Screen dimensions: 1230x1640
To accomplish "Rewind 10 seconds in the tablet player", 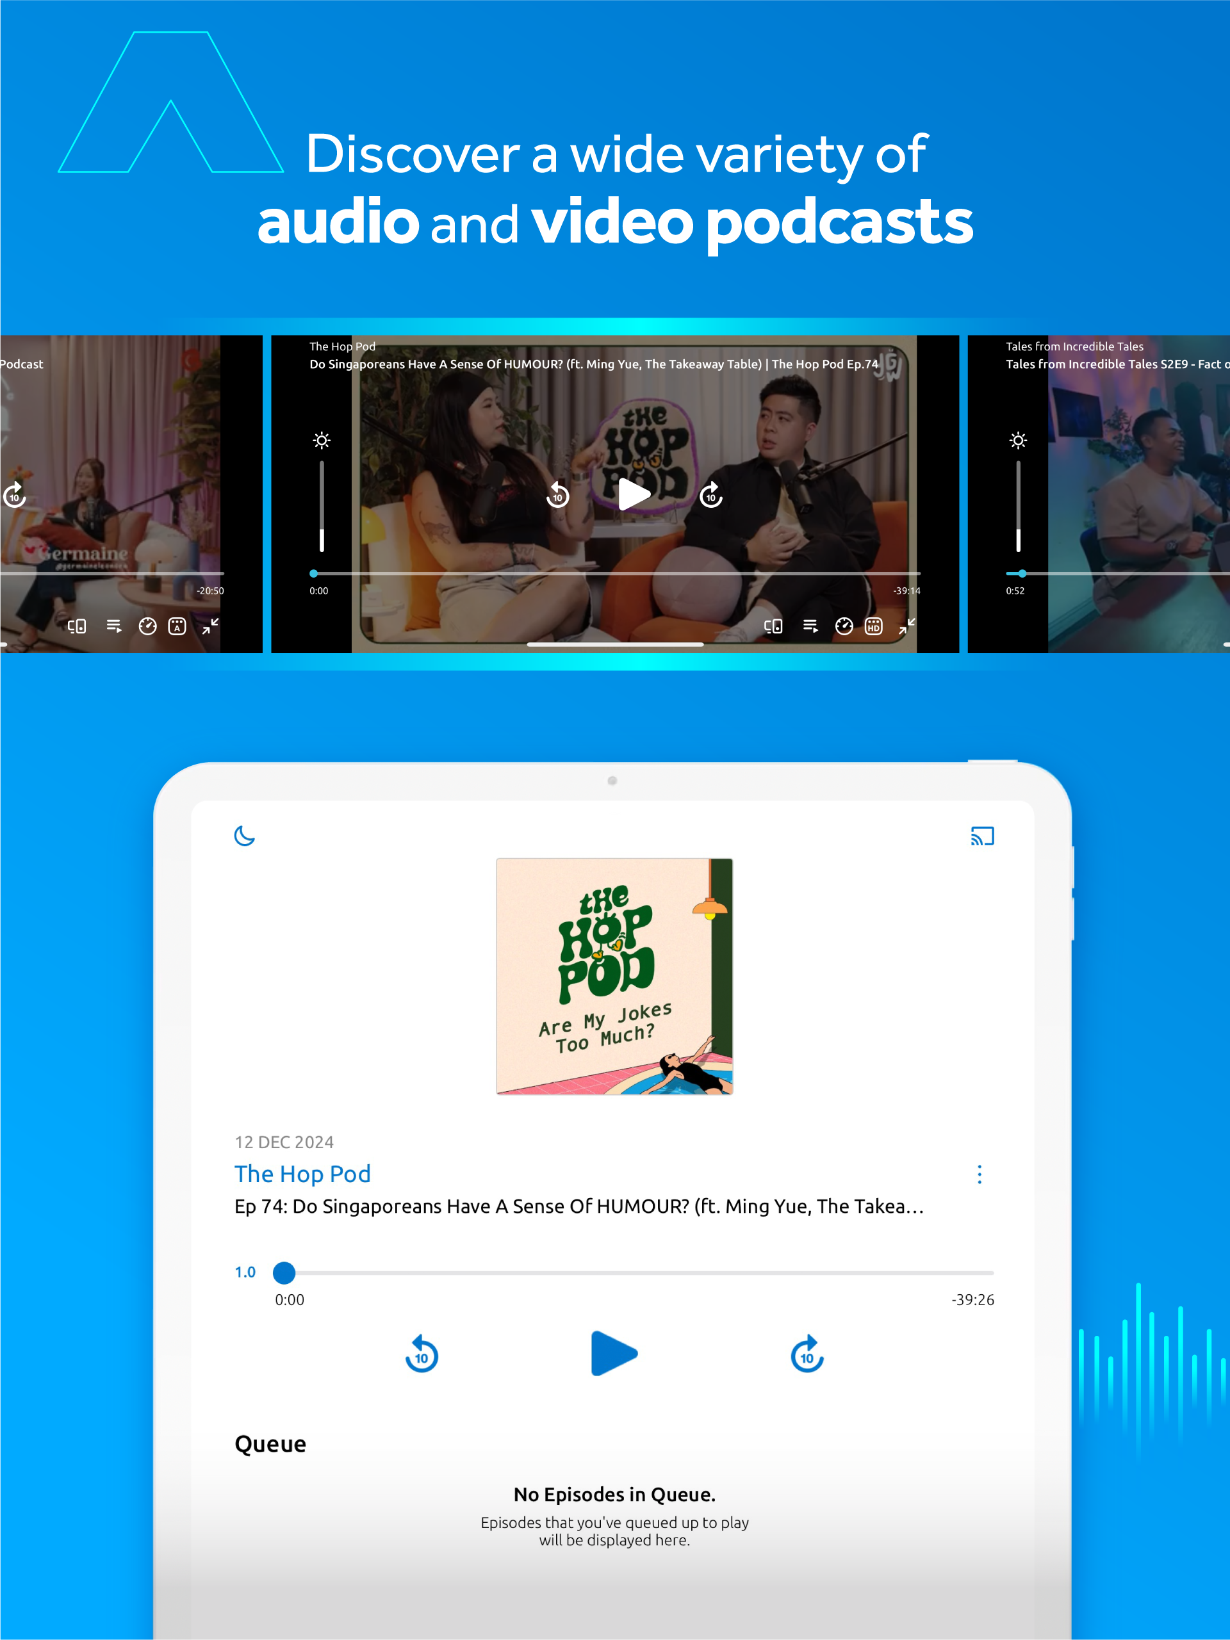I will [x=422, y=1354].
